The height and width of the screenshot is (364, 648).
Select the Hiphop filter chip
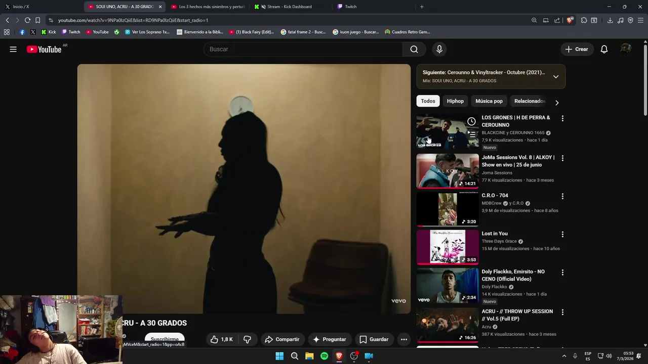tap(455, 101)
